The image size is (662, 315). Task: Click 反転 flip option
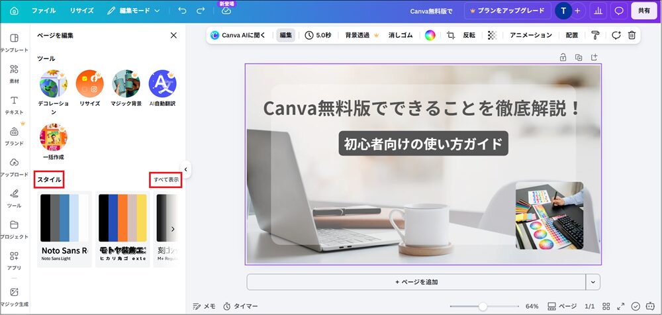pos(469,36)
